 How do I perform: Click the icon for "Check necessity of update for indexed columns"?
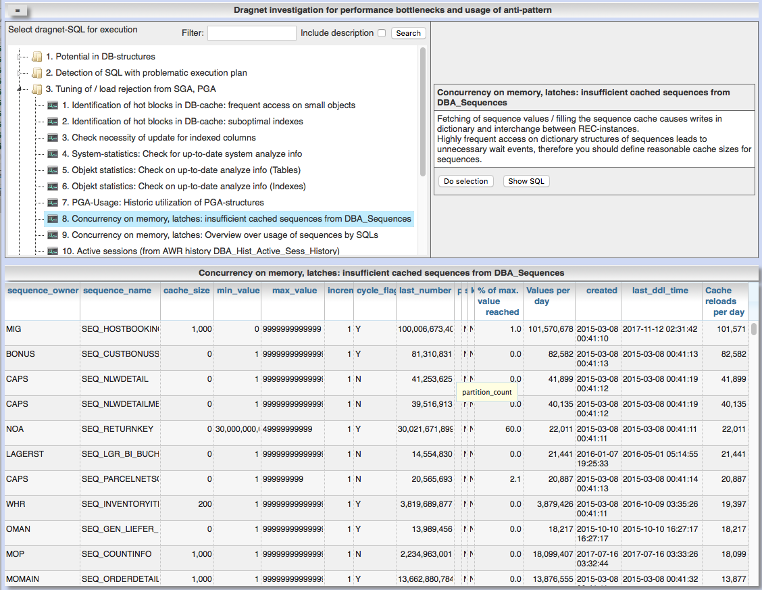(x=52, y=138)
